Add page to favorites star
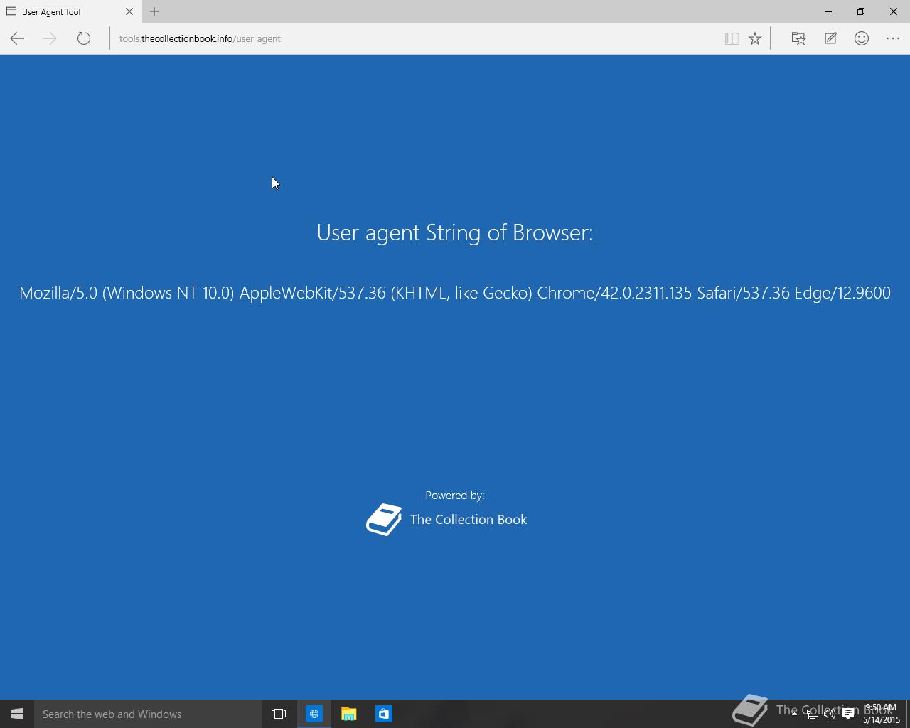Viewport: 910px width, 728px height. (x=755, y=39)
